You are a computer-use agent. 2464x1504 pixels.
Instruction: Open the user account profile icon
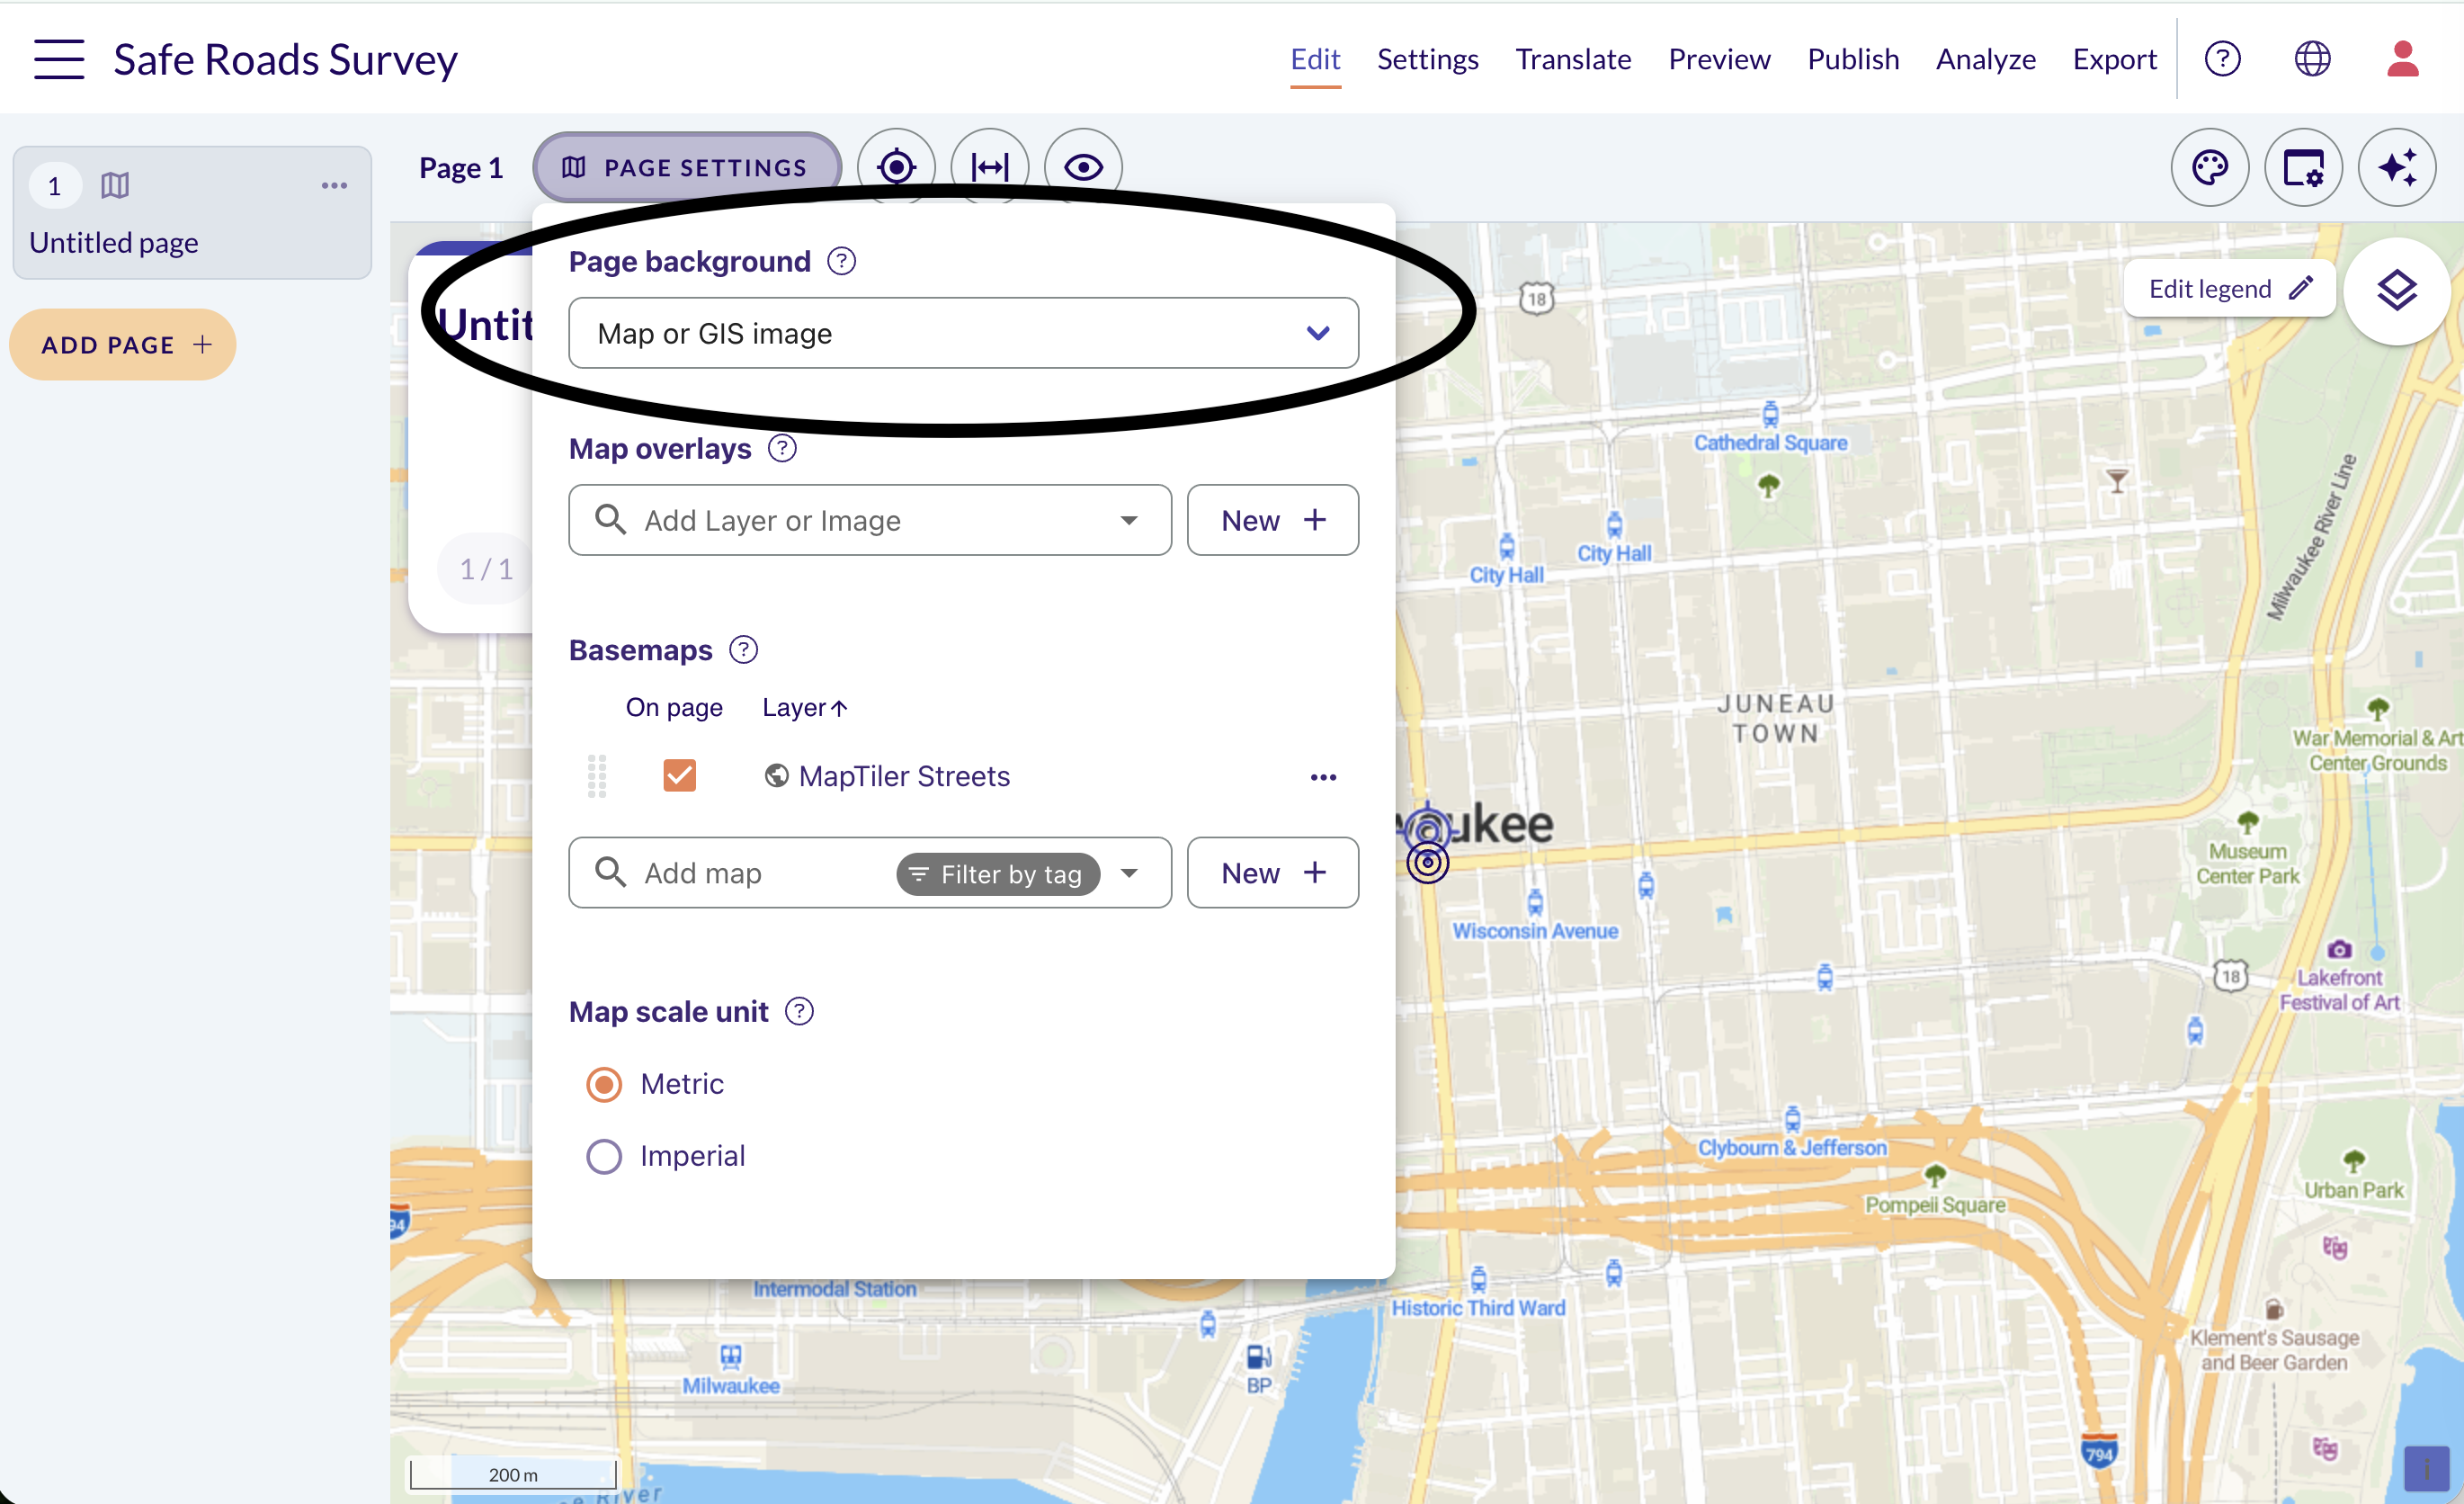coord(2402,59)
